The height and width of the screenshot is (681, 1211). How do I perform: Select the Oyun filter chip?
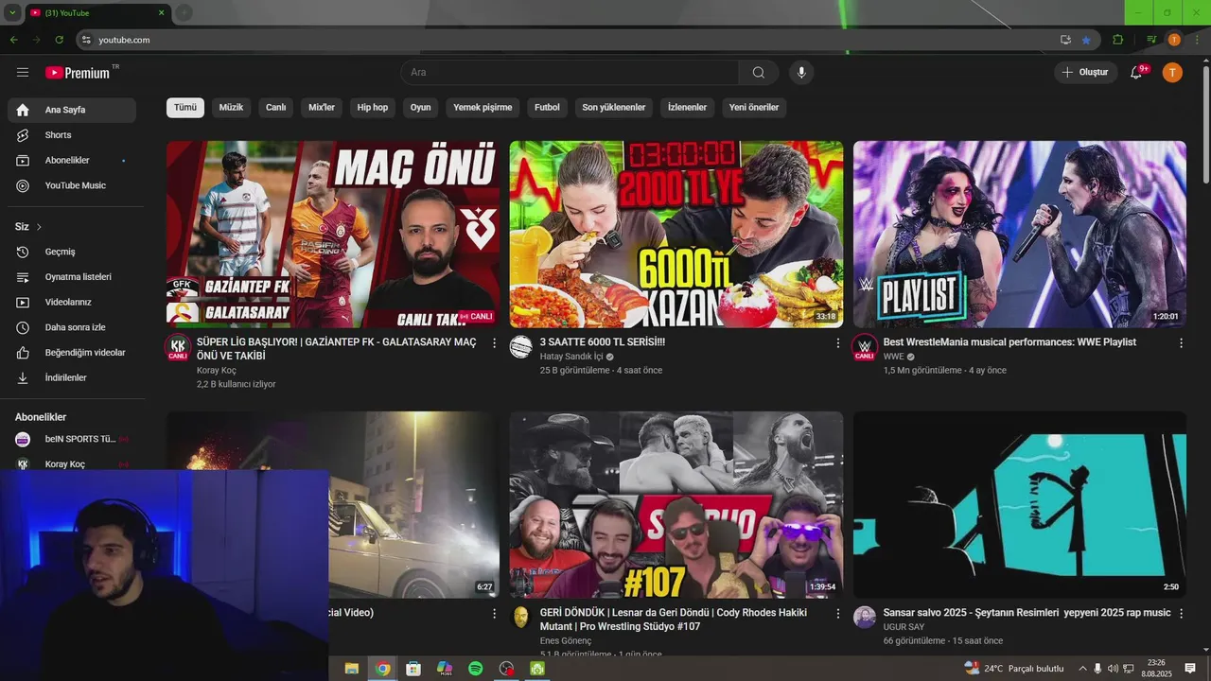point(420,108)
